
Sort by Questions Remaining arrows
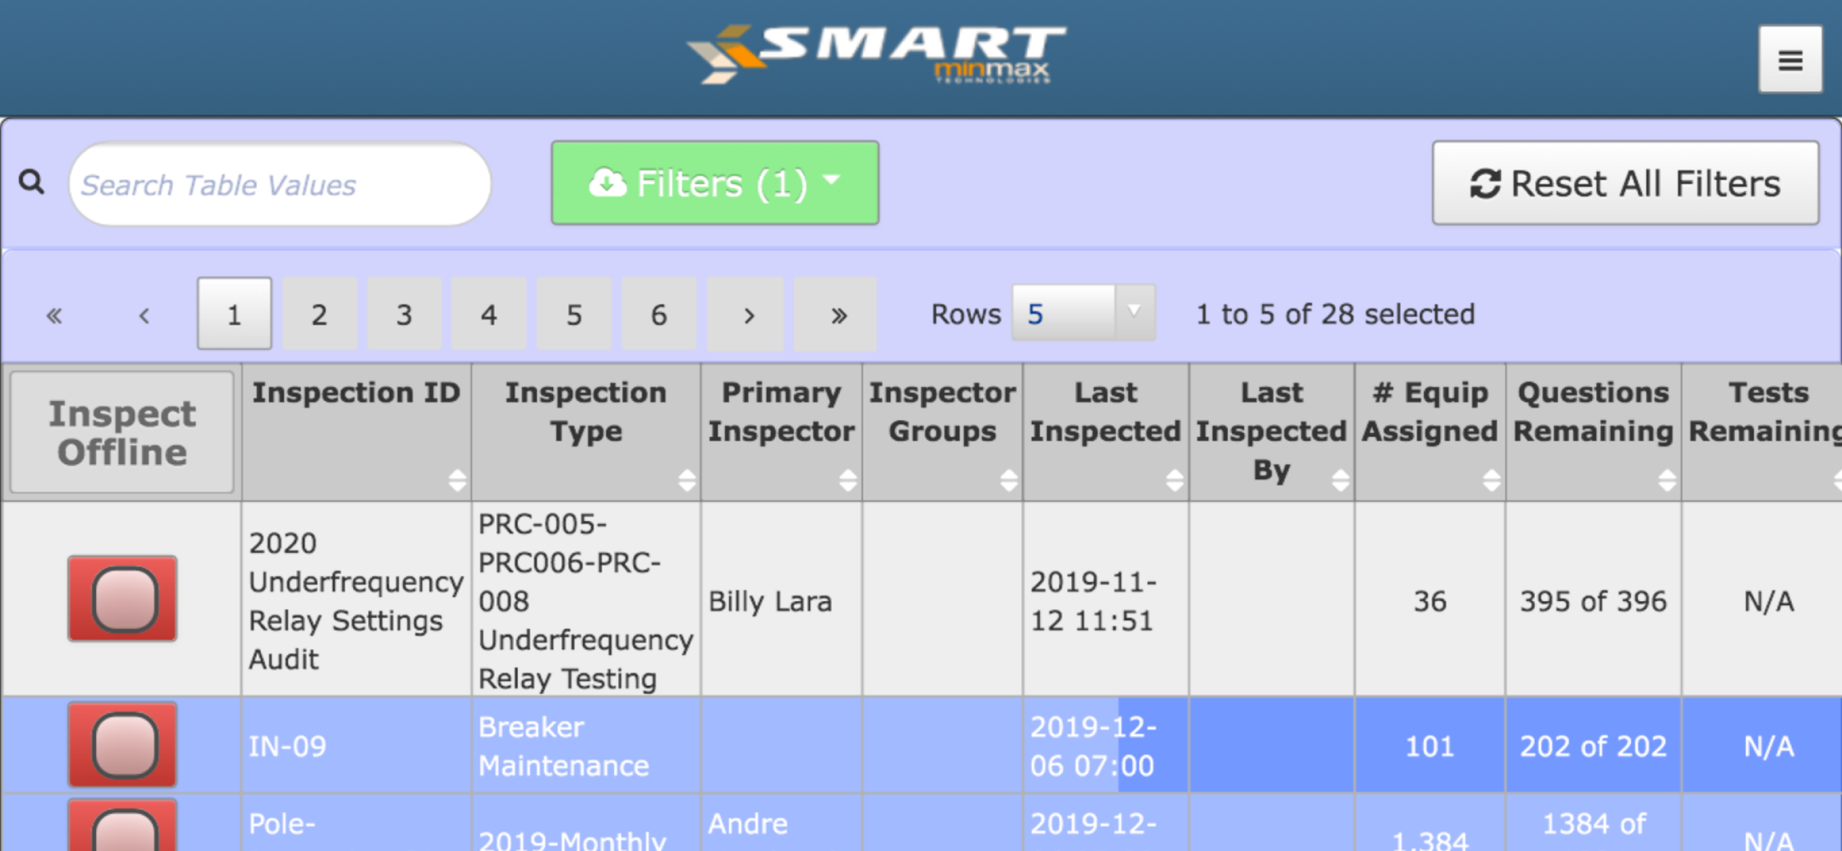pos(1667,480)
